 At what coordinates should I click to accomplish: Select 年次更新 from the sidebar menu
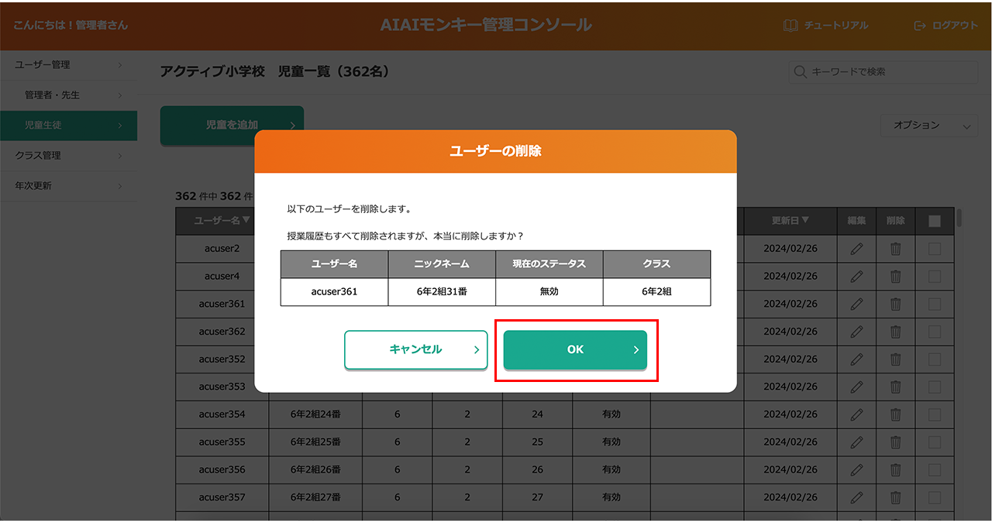point(68,186)
